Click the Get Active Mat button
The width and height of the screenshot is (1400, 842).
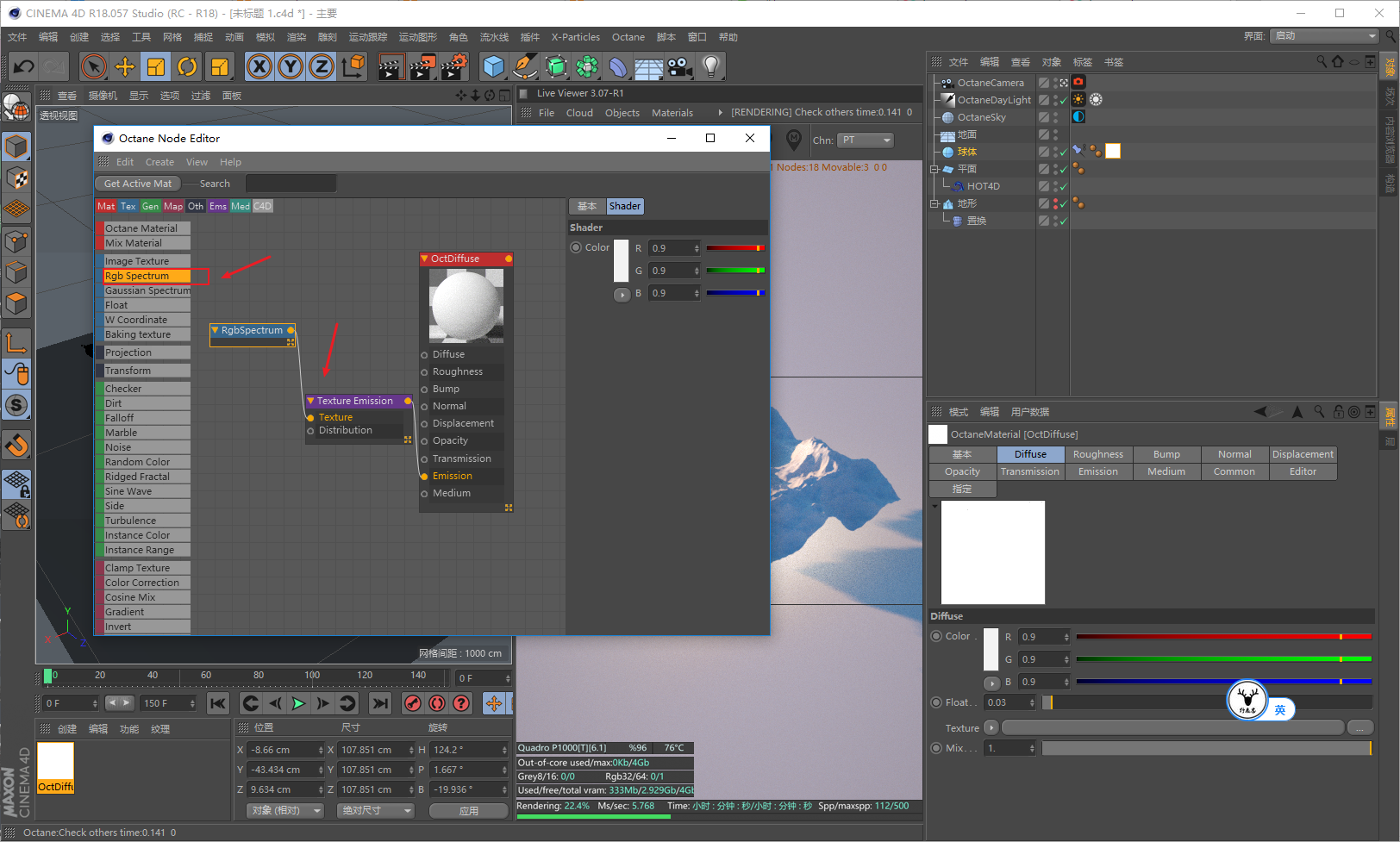pyautogui.click(x=138, y=184)
